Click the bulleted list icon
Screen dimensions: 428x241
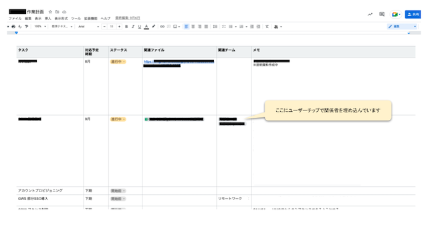click(231, 27)
